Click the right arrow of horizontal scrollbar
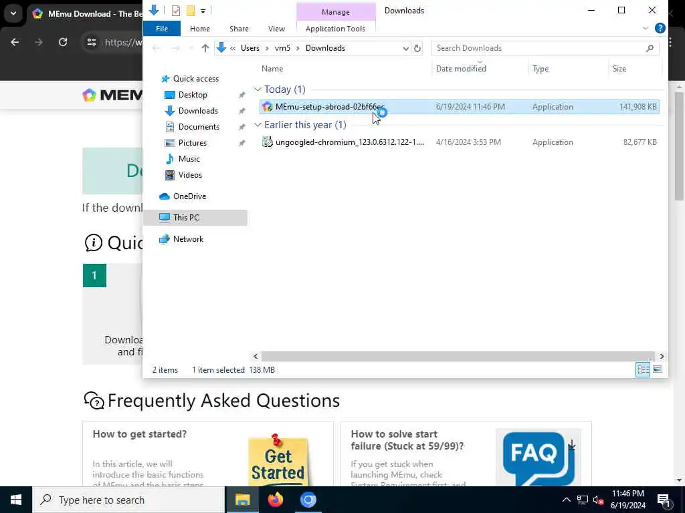 (662, 357)
